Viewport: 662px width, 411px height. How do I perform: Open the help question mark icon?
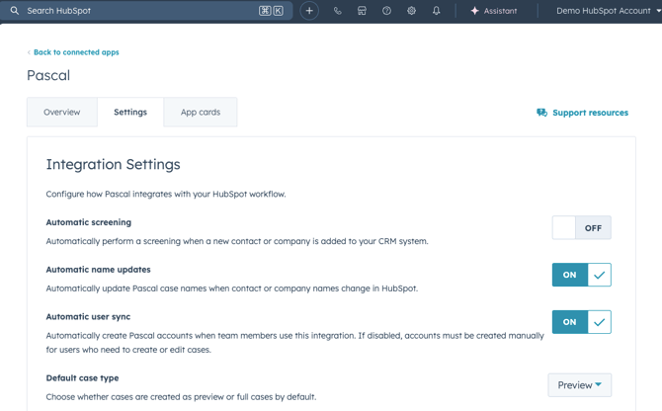(386, 11)
